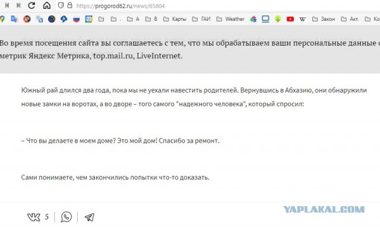Viewport: 380px width, 227px height.
Task: Open the blue cloud A bookmark
Action: click(x=64, y=19)
